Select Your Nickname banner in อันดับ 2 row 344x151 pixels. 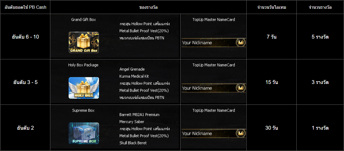[208, 133]
